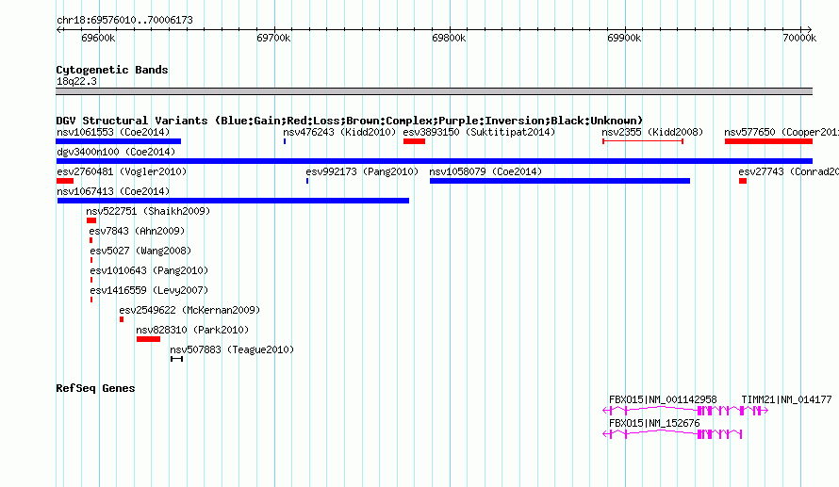
Task: Click the 18q22.3 gray cytoband bar
Action: [434, 91]
